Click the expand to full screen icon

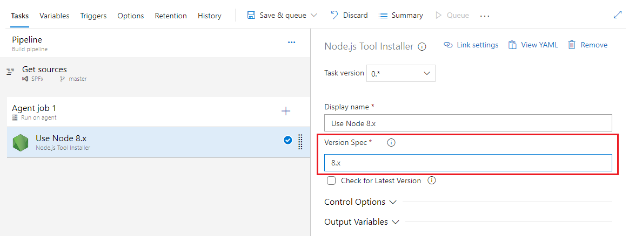coord(618,15)
